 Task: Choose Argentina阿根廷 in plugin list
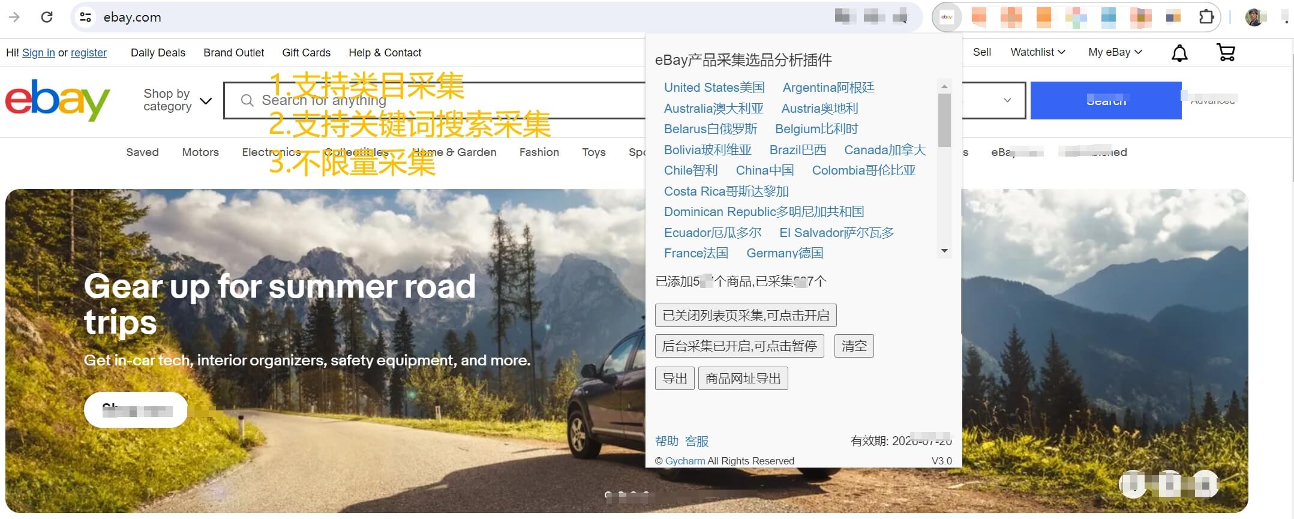pos(828,88)
